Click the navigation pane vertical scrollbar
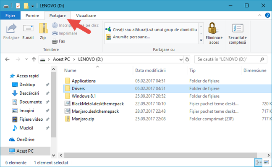Viewport: 272px width, 167px height. [54, 105]
